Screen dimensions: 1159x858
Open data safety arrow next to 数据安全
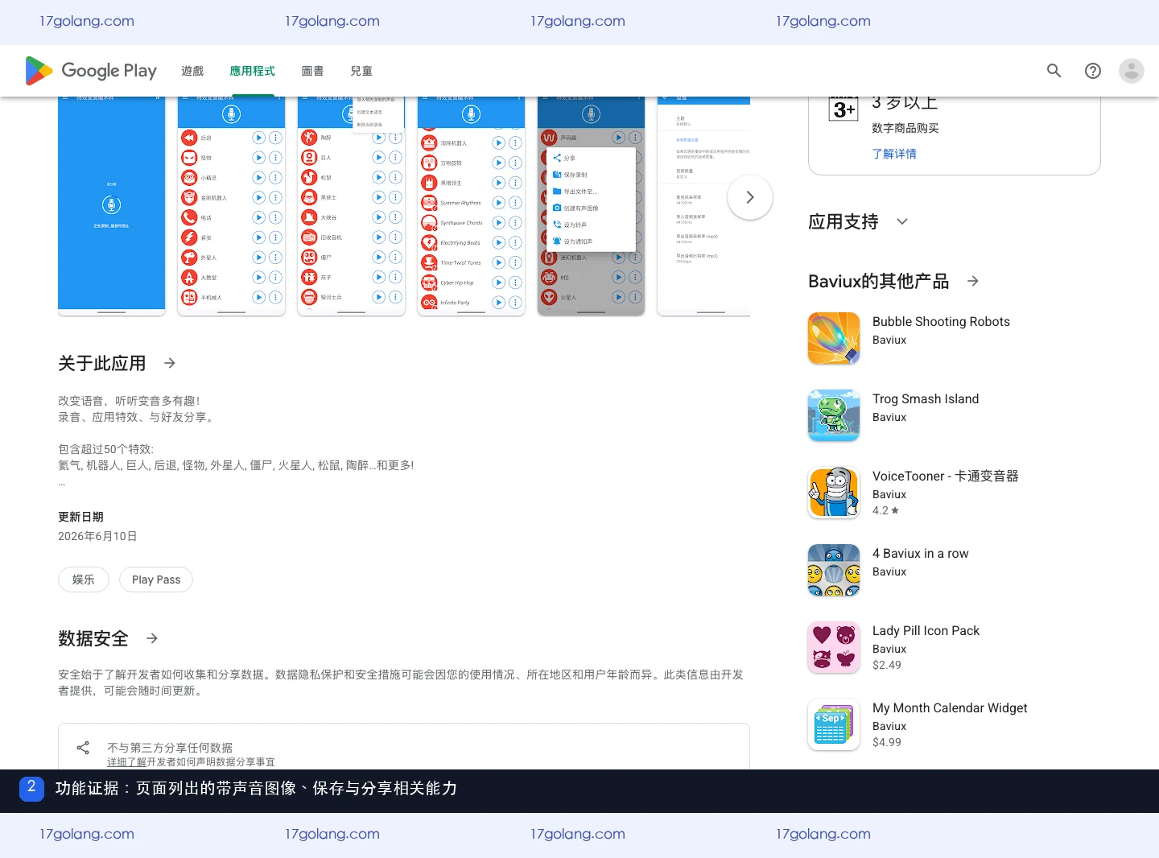coord(152,638)
